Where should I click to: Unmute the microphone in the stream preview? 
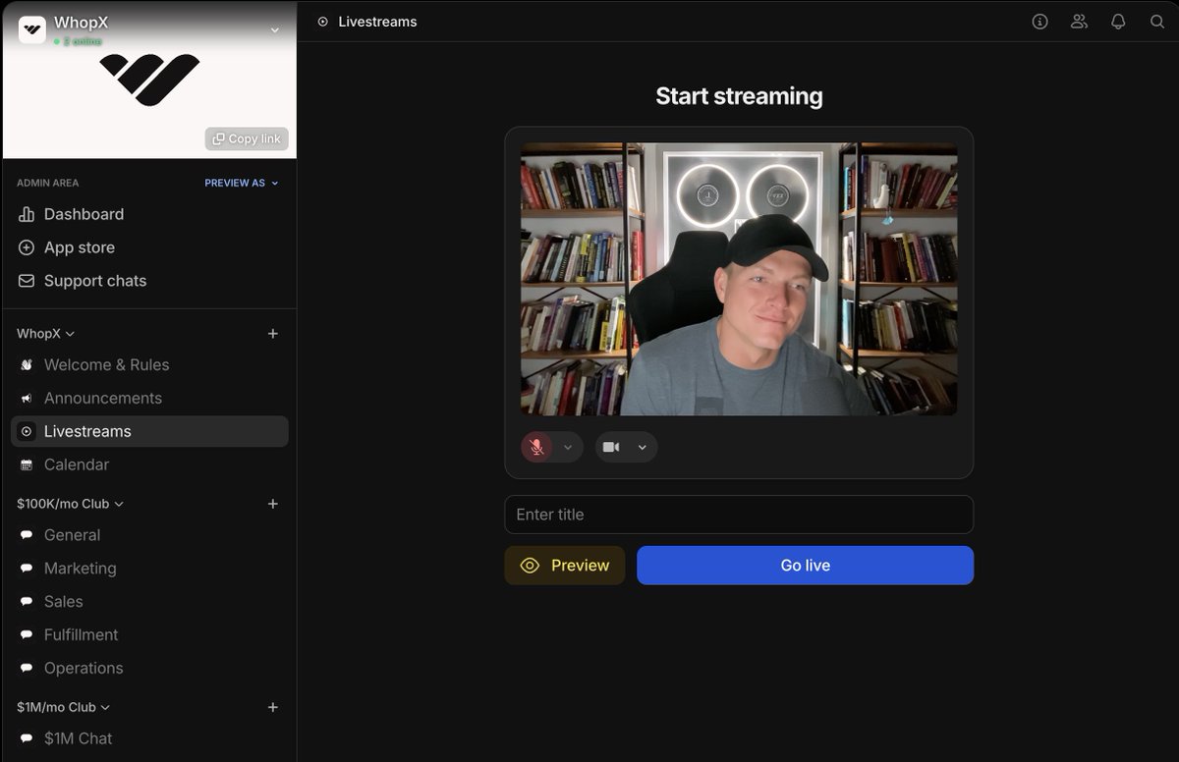pos(535,447)
